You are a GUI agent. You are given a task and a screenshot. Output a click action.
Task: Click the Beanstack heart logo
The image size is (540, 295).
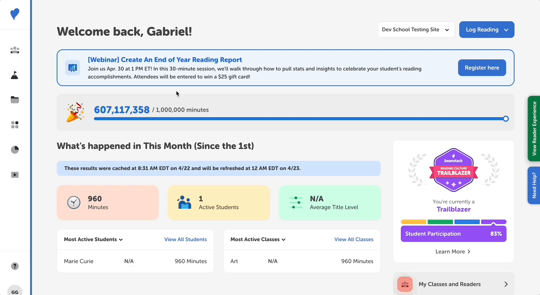(x=14, y=14)
